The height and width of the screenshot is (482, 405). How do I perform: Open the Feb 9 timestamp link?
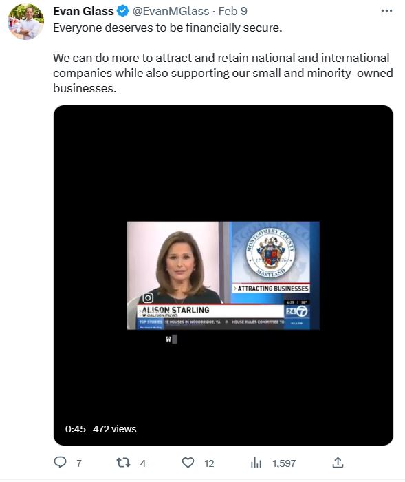click(232, 11)
